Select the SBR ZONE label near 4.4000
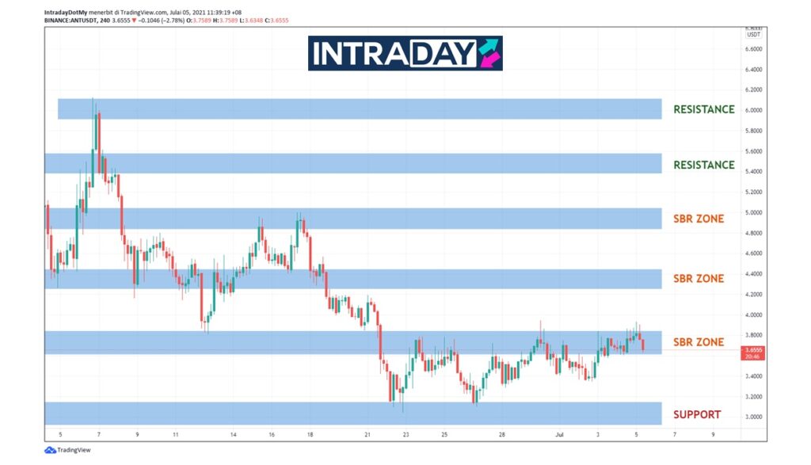 pos(698,279)
